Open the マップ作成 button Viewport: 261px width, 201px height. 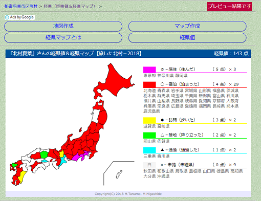click(187, 26)
